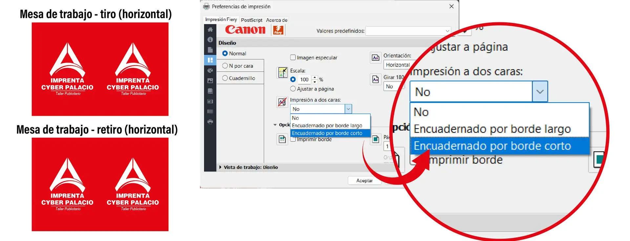Image resolution: width=630 pixels, height=241 pixels.
Task: Click the green page icon beside Imprimir borde
Action: click(375, 139)
